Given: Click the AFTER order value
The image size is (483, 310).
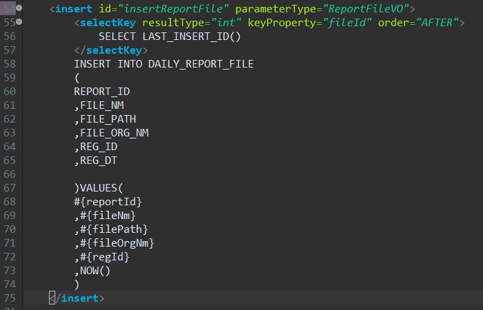Looking at the screenshot, I should click(437, 23).
